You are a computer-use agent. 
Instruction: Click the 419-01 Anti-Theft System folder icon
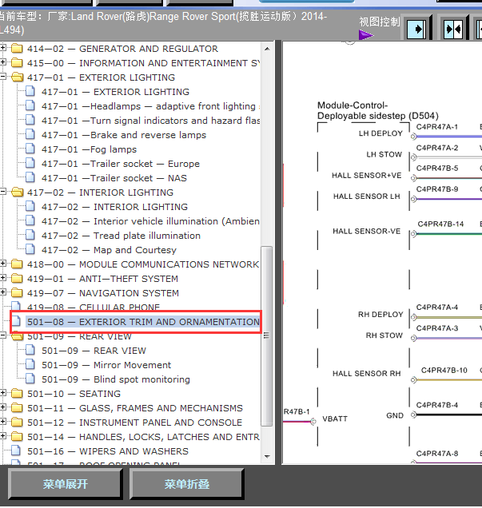point(17,278)
